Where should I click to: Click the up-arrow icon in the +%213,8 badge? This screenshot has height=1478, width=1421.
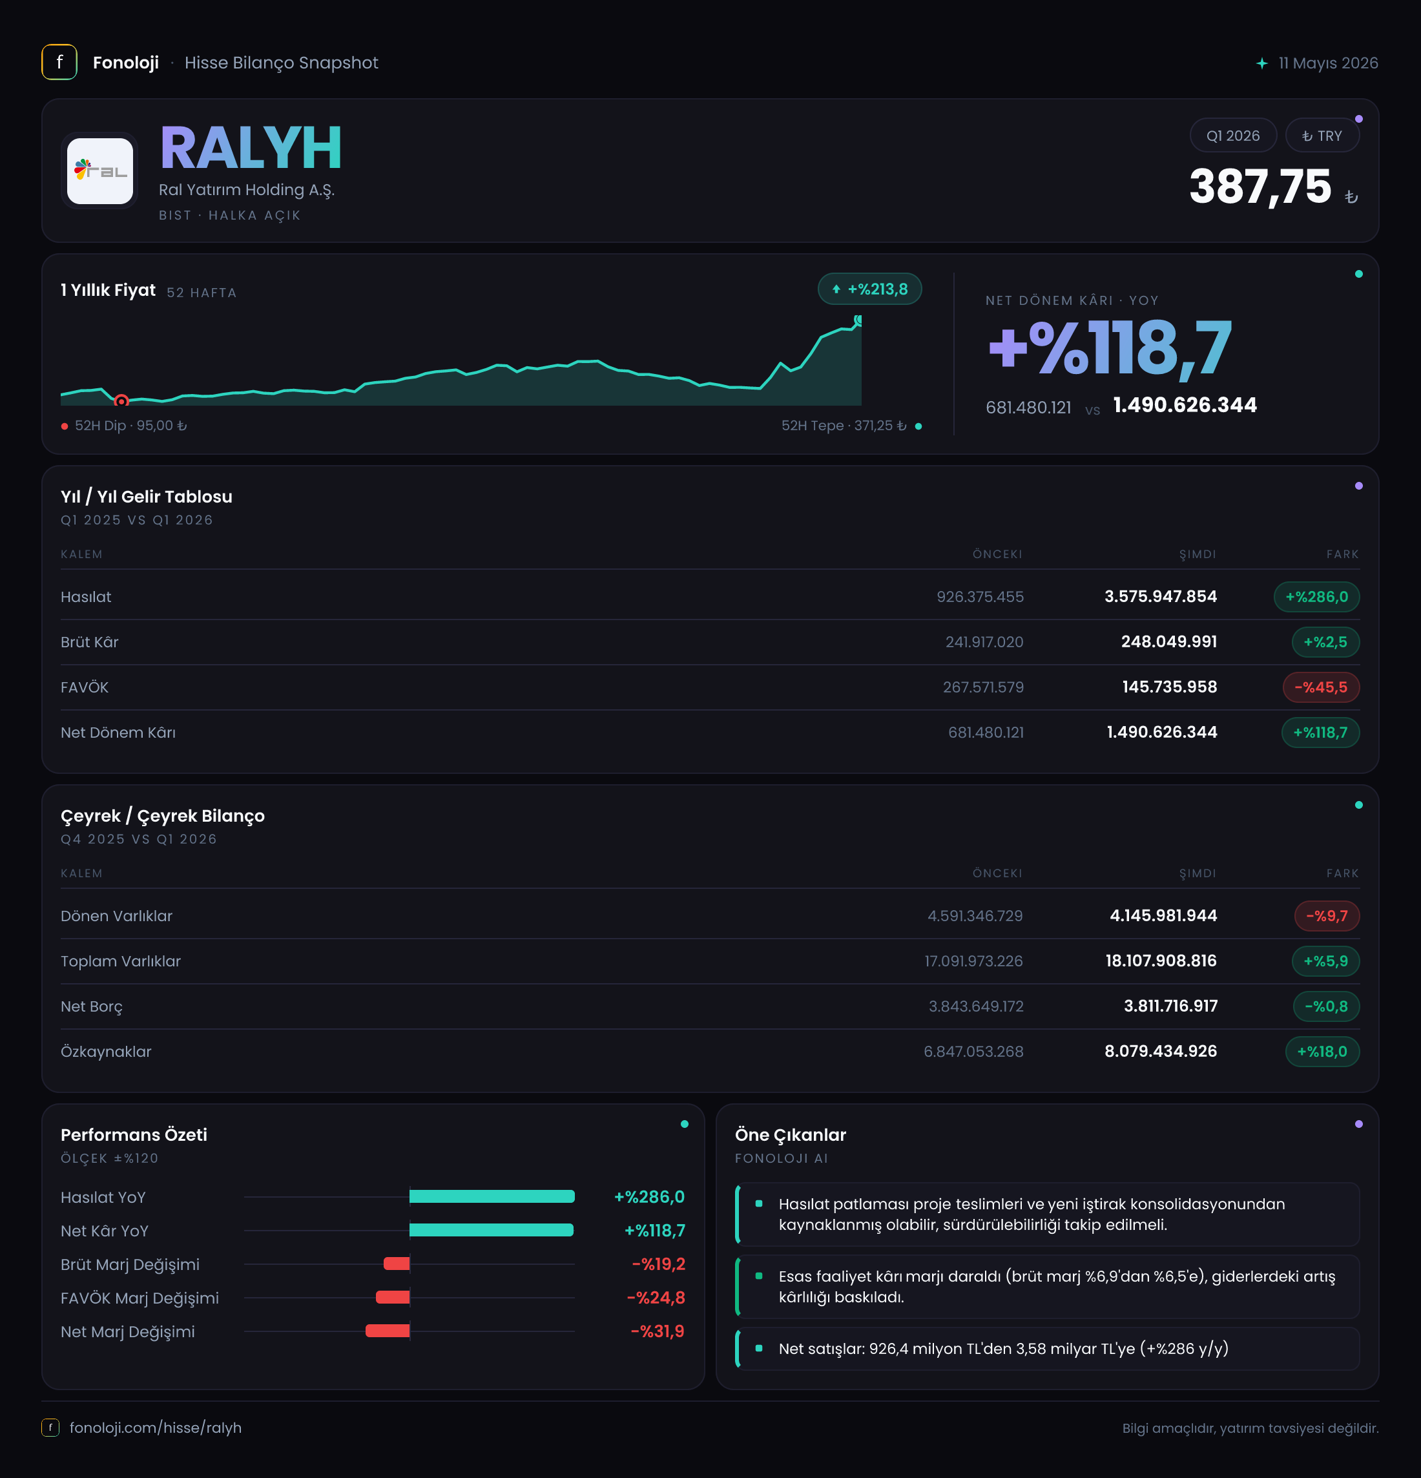pyautogui.click(x=836, y=289)
